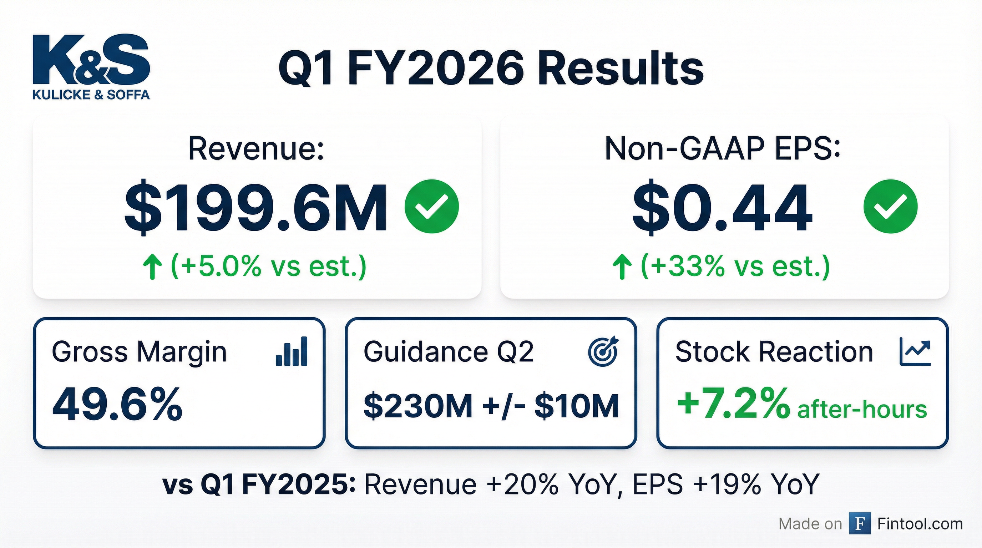
Task: Click the Fintool F logo icon
Action: tap(860, 524)
